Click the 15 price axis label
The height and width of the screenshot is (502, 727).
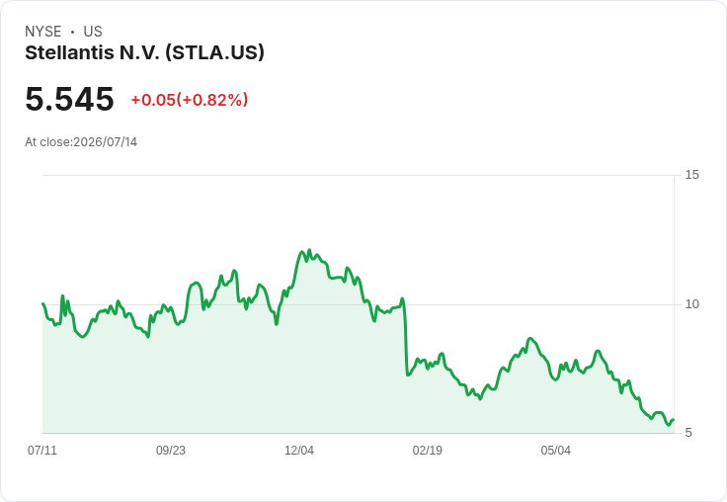[x=691, y=175]
